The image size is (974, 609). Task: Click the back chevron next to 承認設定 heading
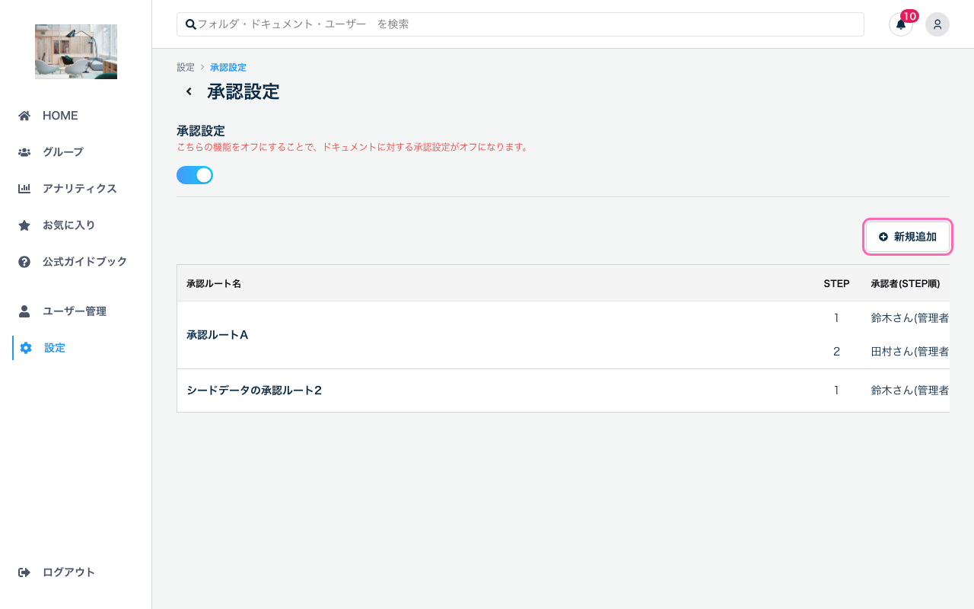click(x=189, y=91)
